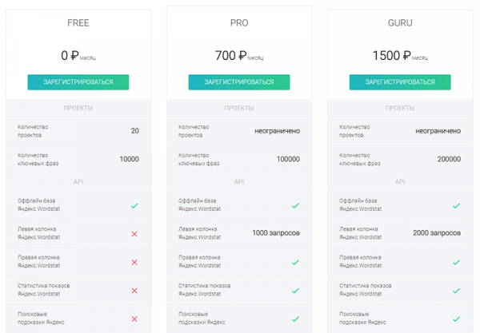Click GURU plan 2000 запросов value
The width and height of the screenshot is (480, 333).
pyautogui.click(x=437, y=233)
